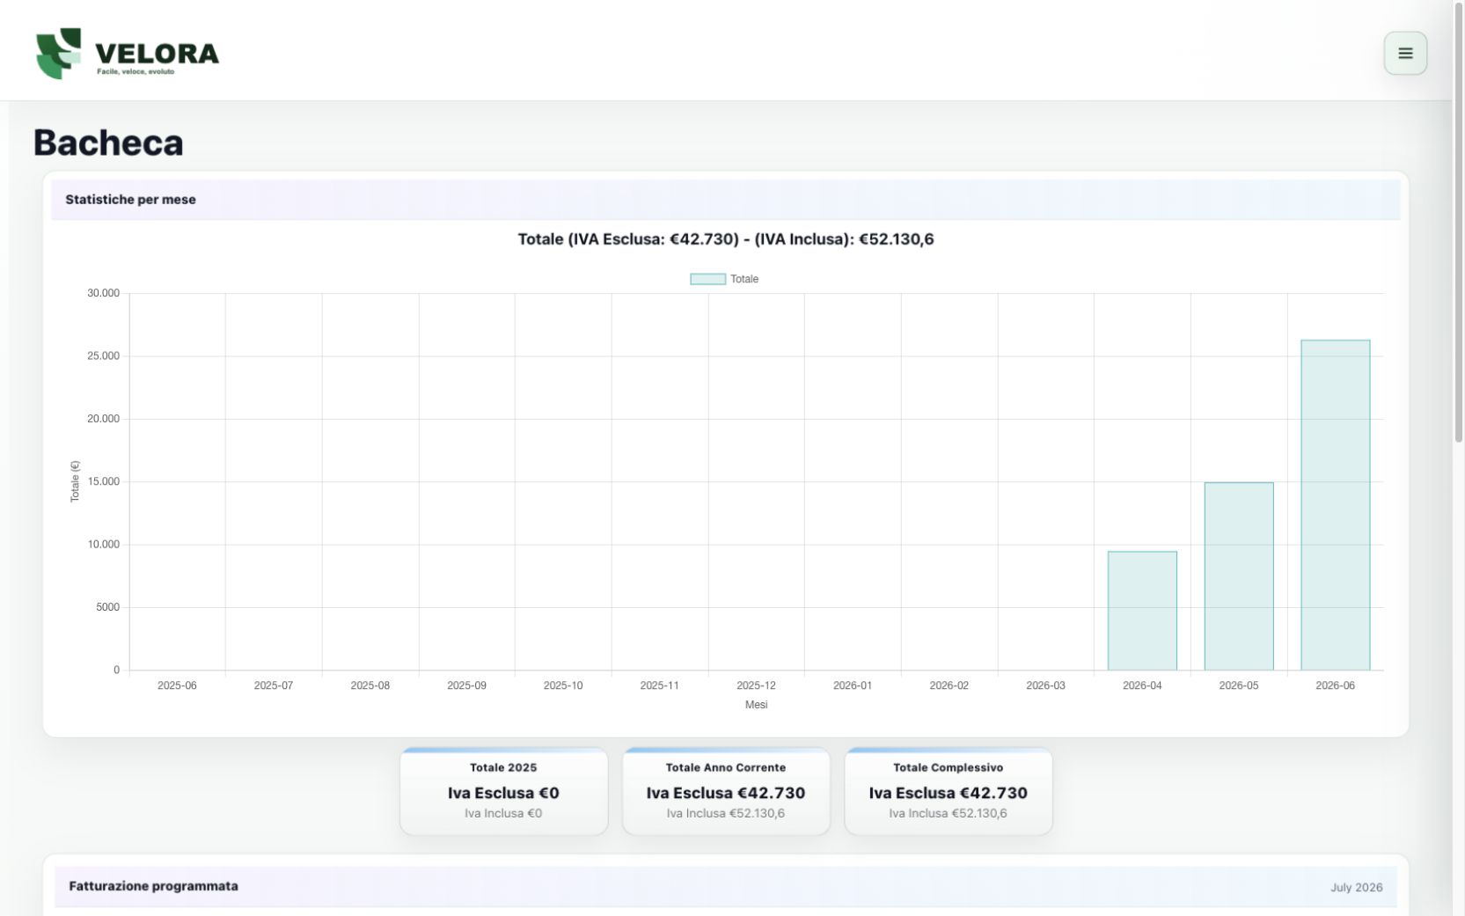Click the 2026-06 bar in chart
Image resolution: width=1465 pixels, height=916 pixels.
point(1335,505)
